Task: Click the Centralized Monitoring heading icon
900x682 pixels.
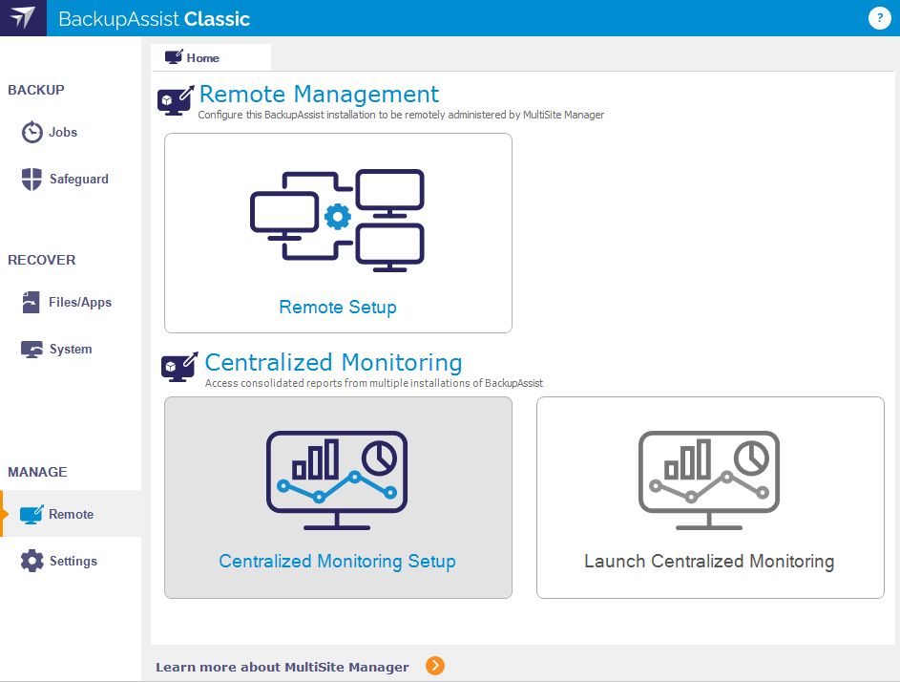Action: [x=179, y=366]
